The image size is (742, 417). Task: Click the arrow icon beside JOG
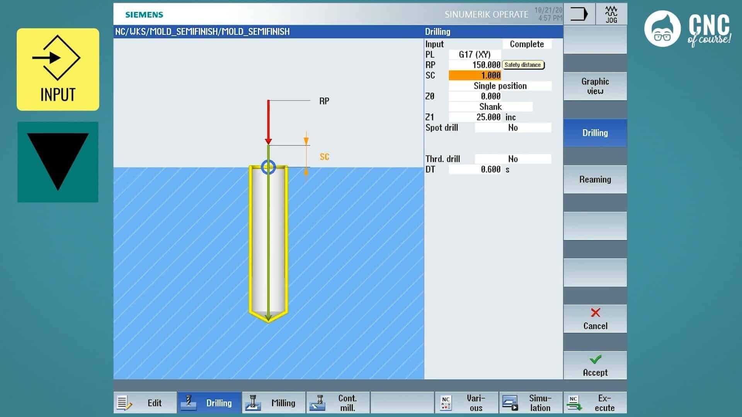(579, 14)
